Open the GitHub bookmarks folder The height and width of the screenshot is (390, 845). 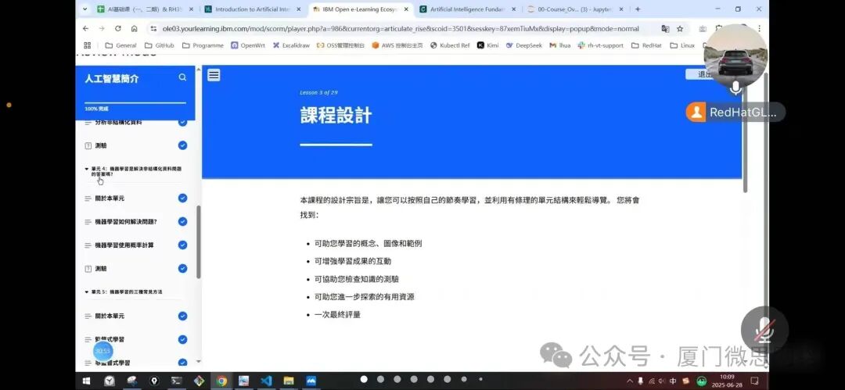tap(160, 45)
